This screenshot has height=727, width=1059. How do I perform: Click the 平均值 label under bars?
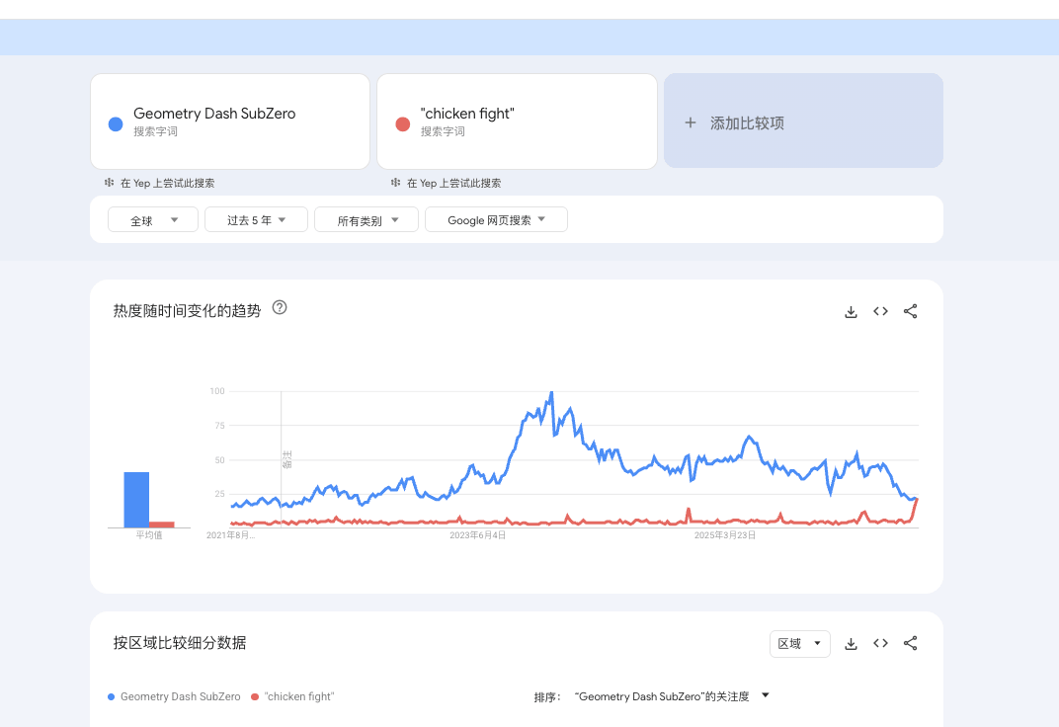pos(149,535)
